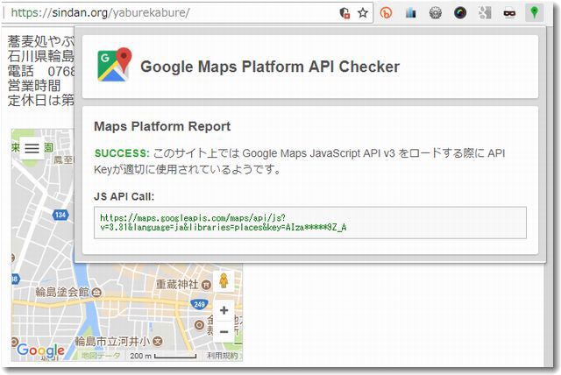This screenshot has height=375, width=561.
Task: Open the orange circular 'b' extension icon
Action: click(386, 13)
